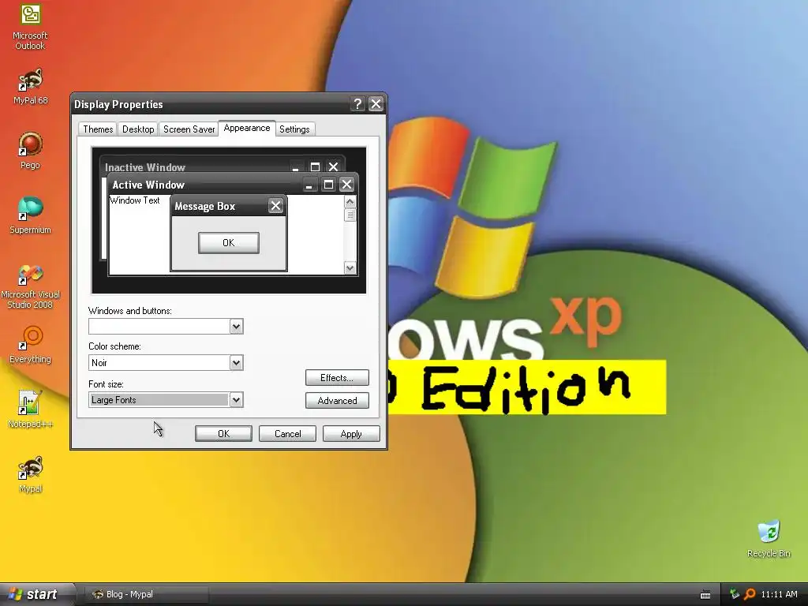The width and height of the screenshot is (808, 606).
Task: Click the Effects... button
Action: click(337, 378)
